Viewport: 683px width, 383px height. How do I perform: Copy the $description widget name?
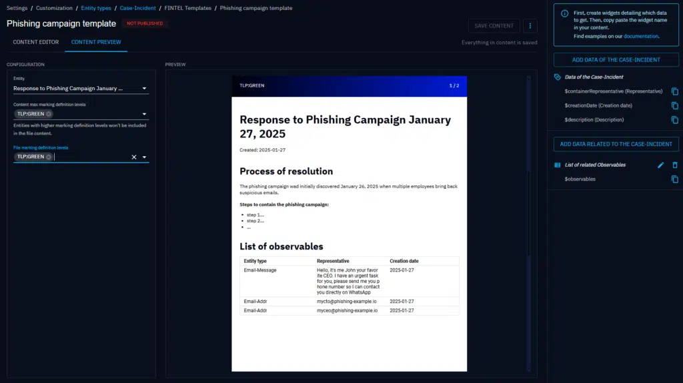click(674, 120)
